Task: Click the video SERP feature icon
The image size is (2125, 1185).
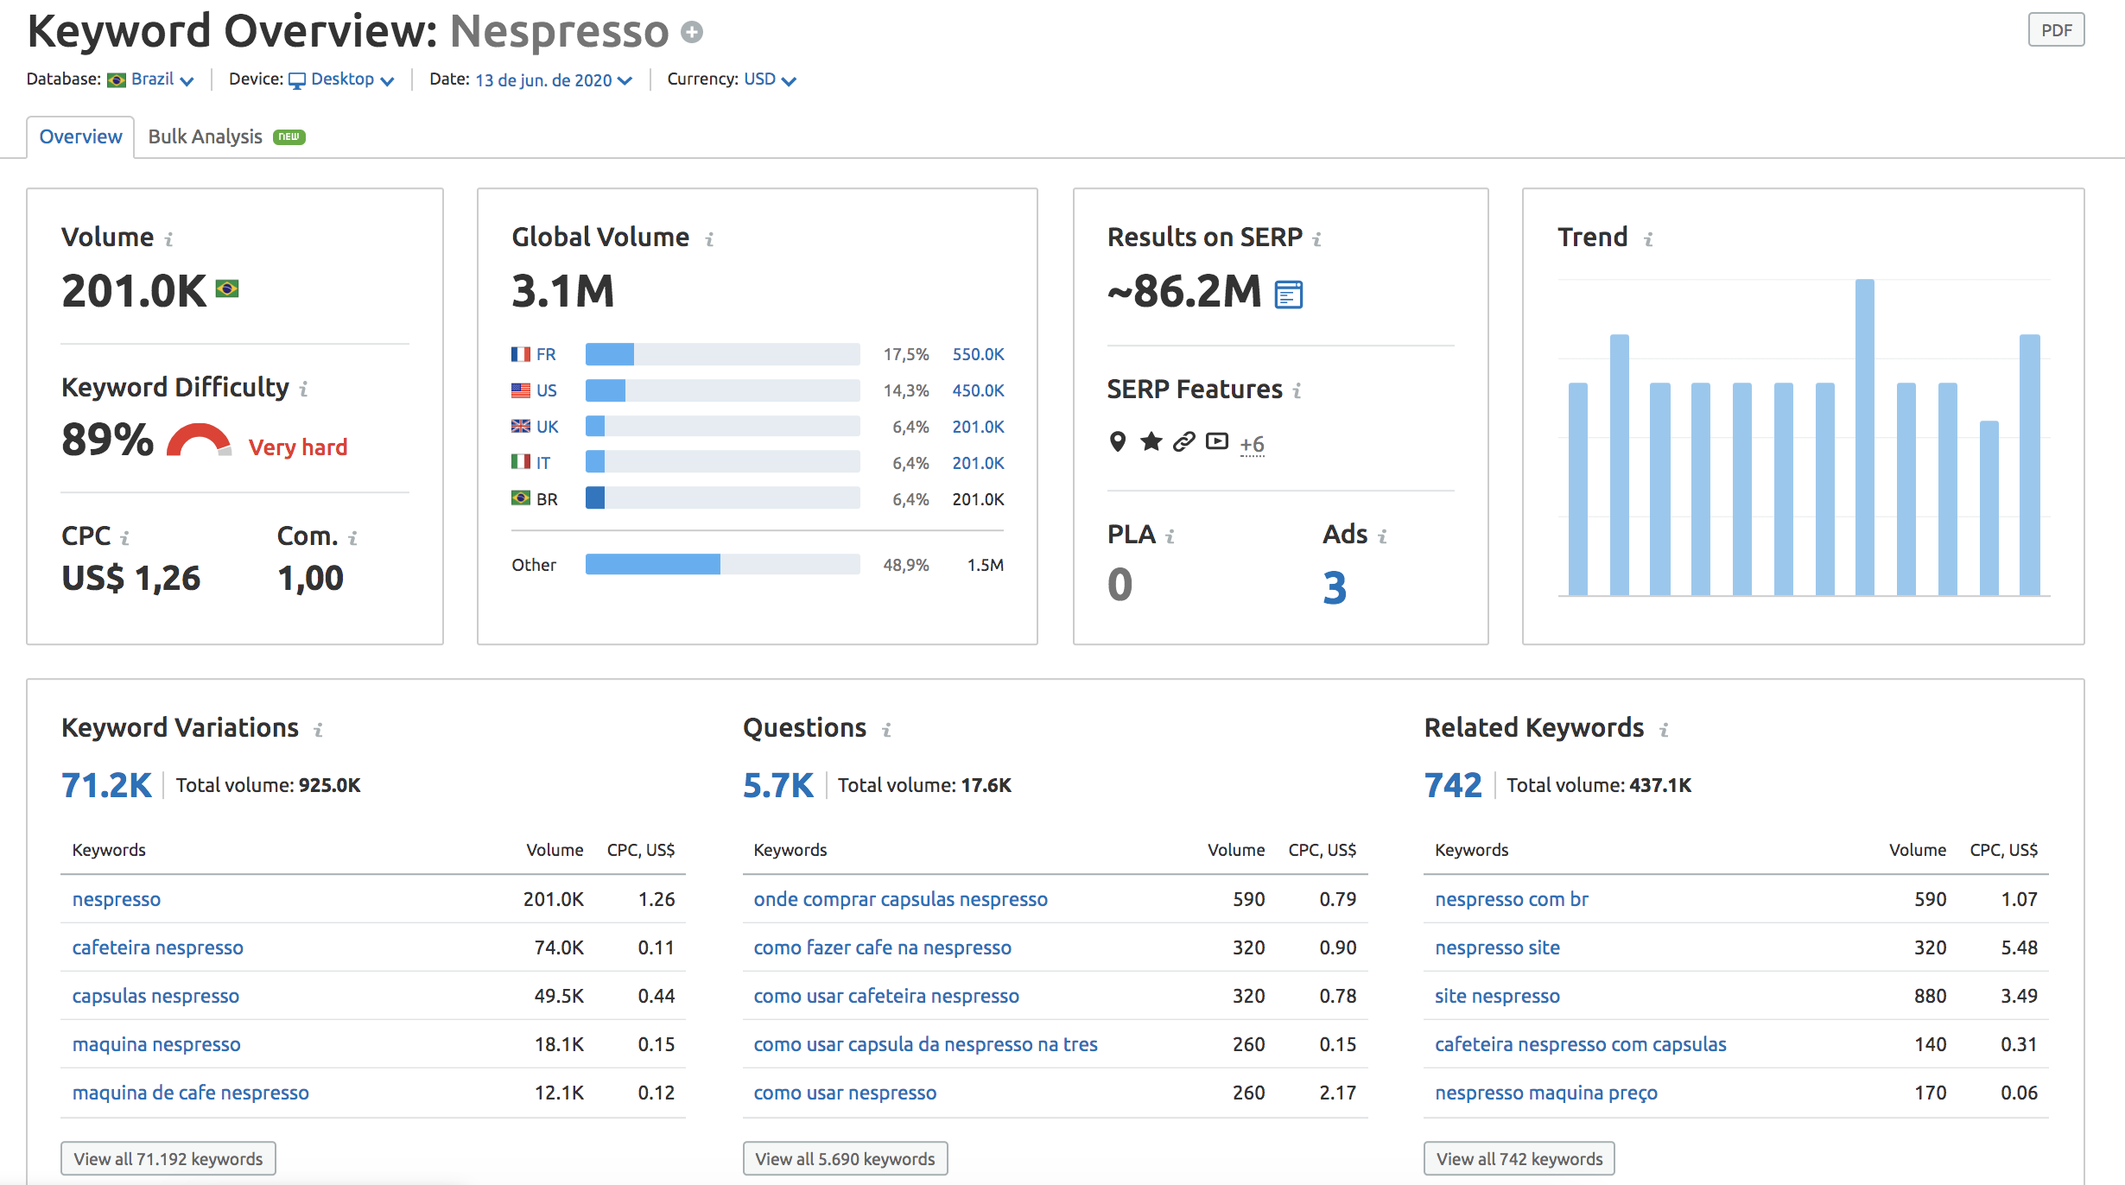Action: pyautogui.click(x=1217, y=441)
